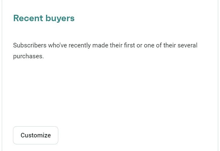The height and width of the screenshot is (151, 220).
Task: Select the Recent buyers heading
Action: pyautogui.click(x=44, y=18)
